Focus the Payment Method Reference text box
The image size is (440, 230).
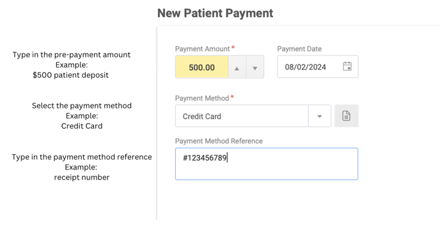click(x=267, y=164)
